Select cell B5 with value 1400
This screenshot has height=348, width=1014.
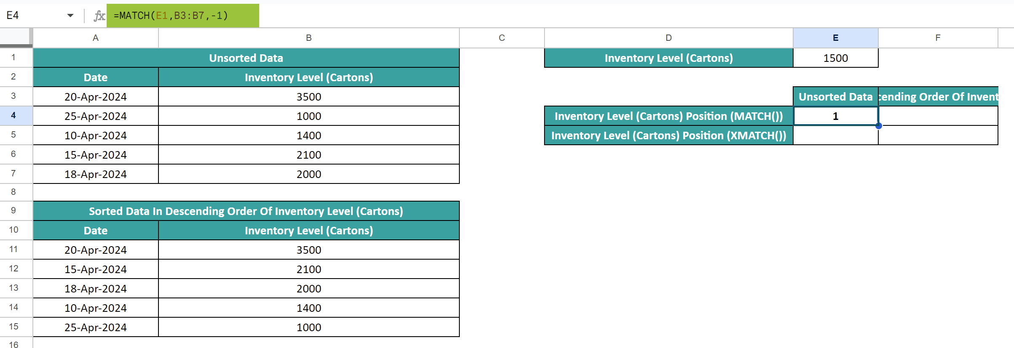pyautogui.click(x=309, y=135)
